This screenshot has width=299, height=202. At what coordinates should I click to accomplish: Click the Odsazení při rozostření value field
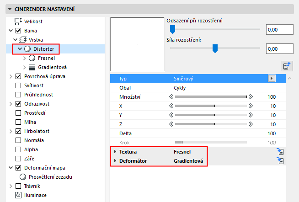click(279, 30)
